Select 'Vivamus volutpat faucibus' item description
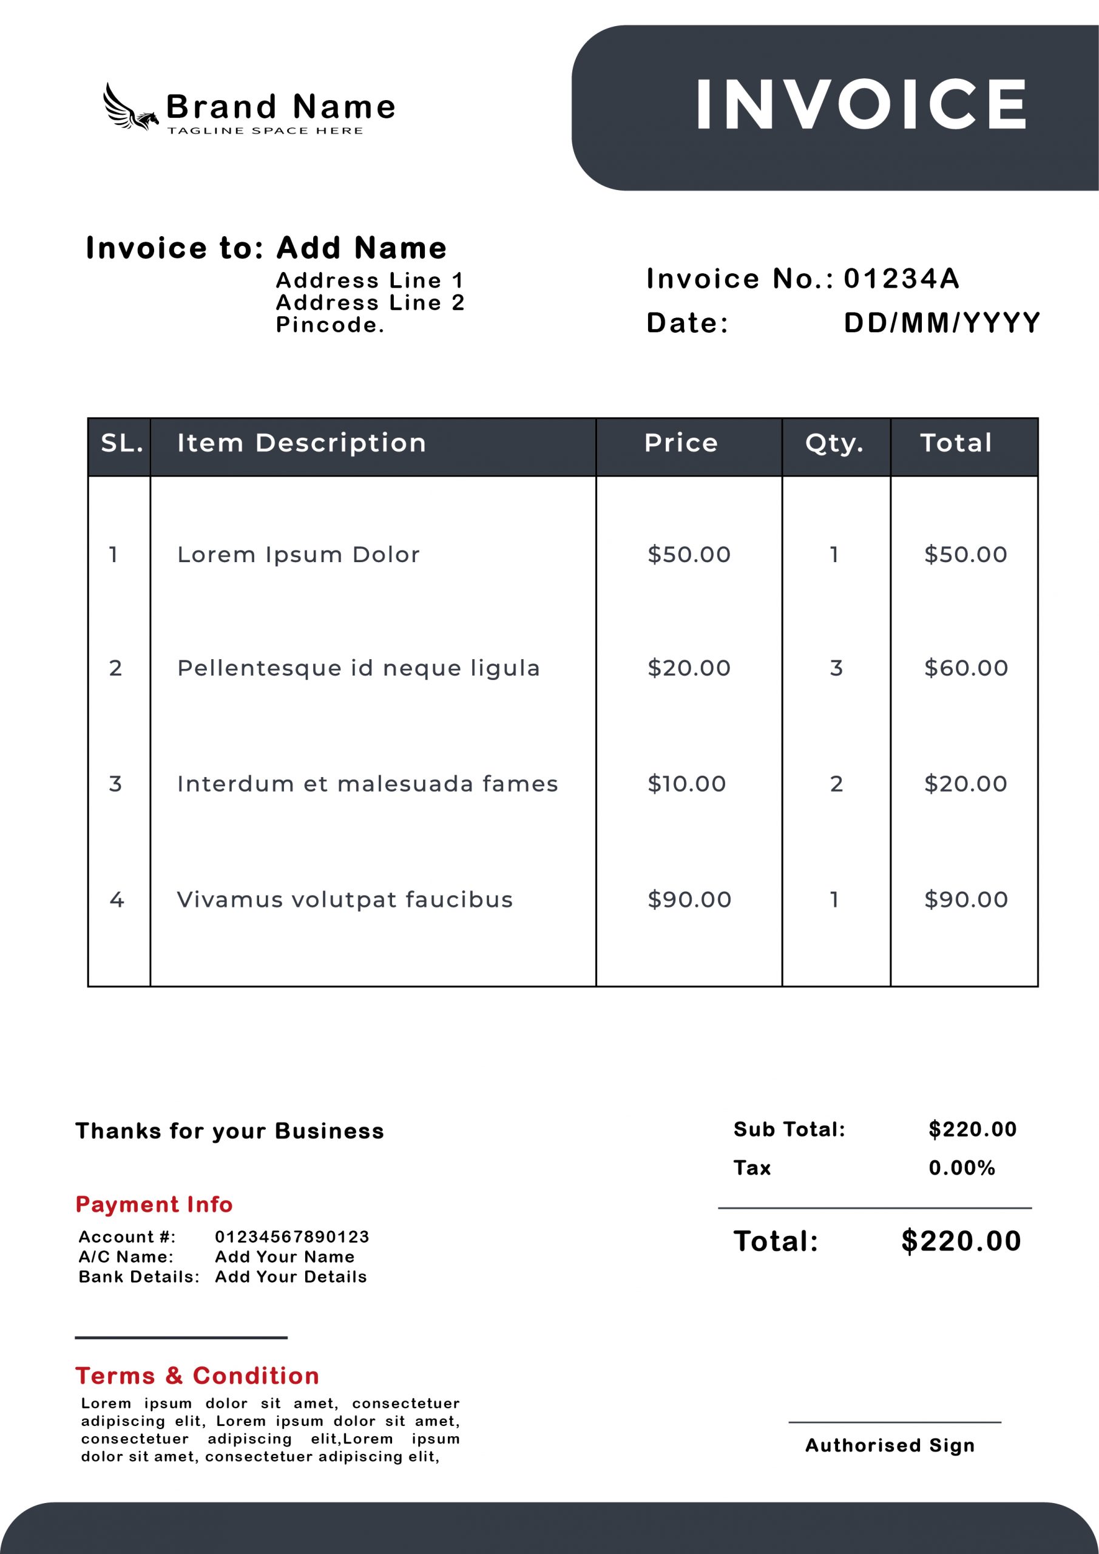 [345, 900]
